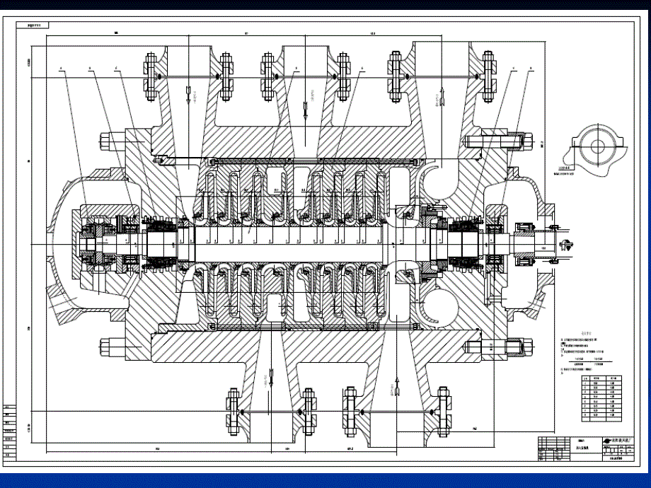This screenshot has width=651, height=488.
Task: Click the rotation arrow symbol at shaft right end
Action: [x=565, y=245]
